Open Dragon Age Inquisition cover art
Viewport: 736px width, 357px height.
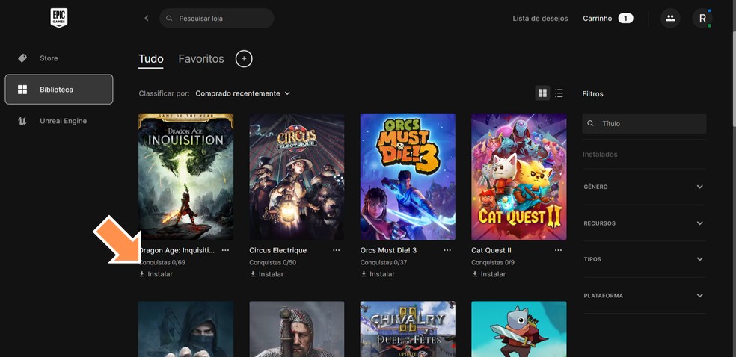click(186, 176)
